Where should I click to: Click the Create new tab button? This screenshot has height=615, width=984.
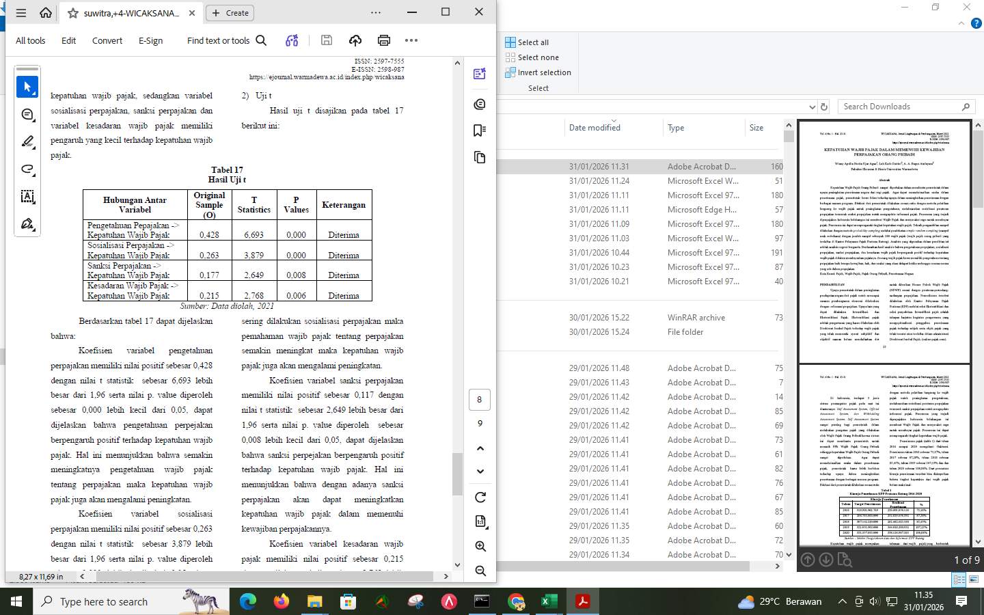(x=230, y=12)
